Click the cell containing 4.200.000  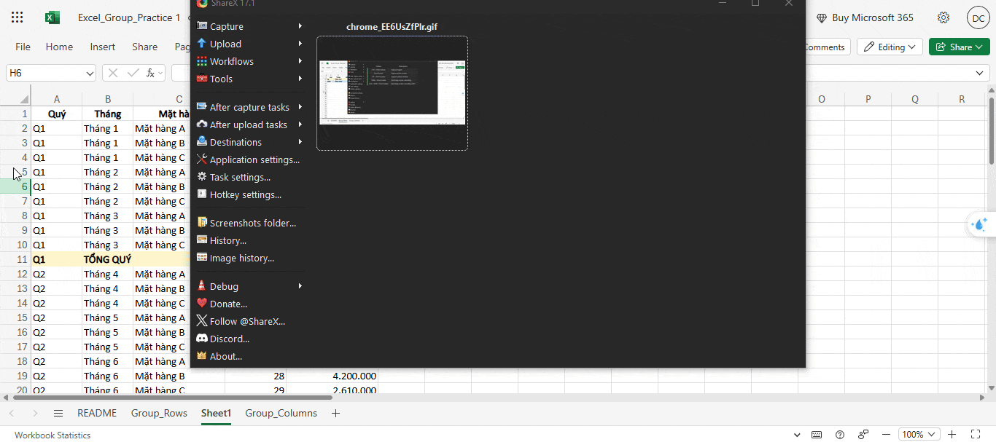point(332,376)
